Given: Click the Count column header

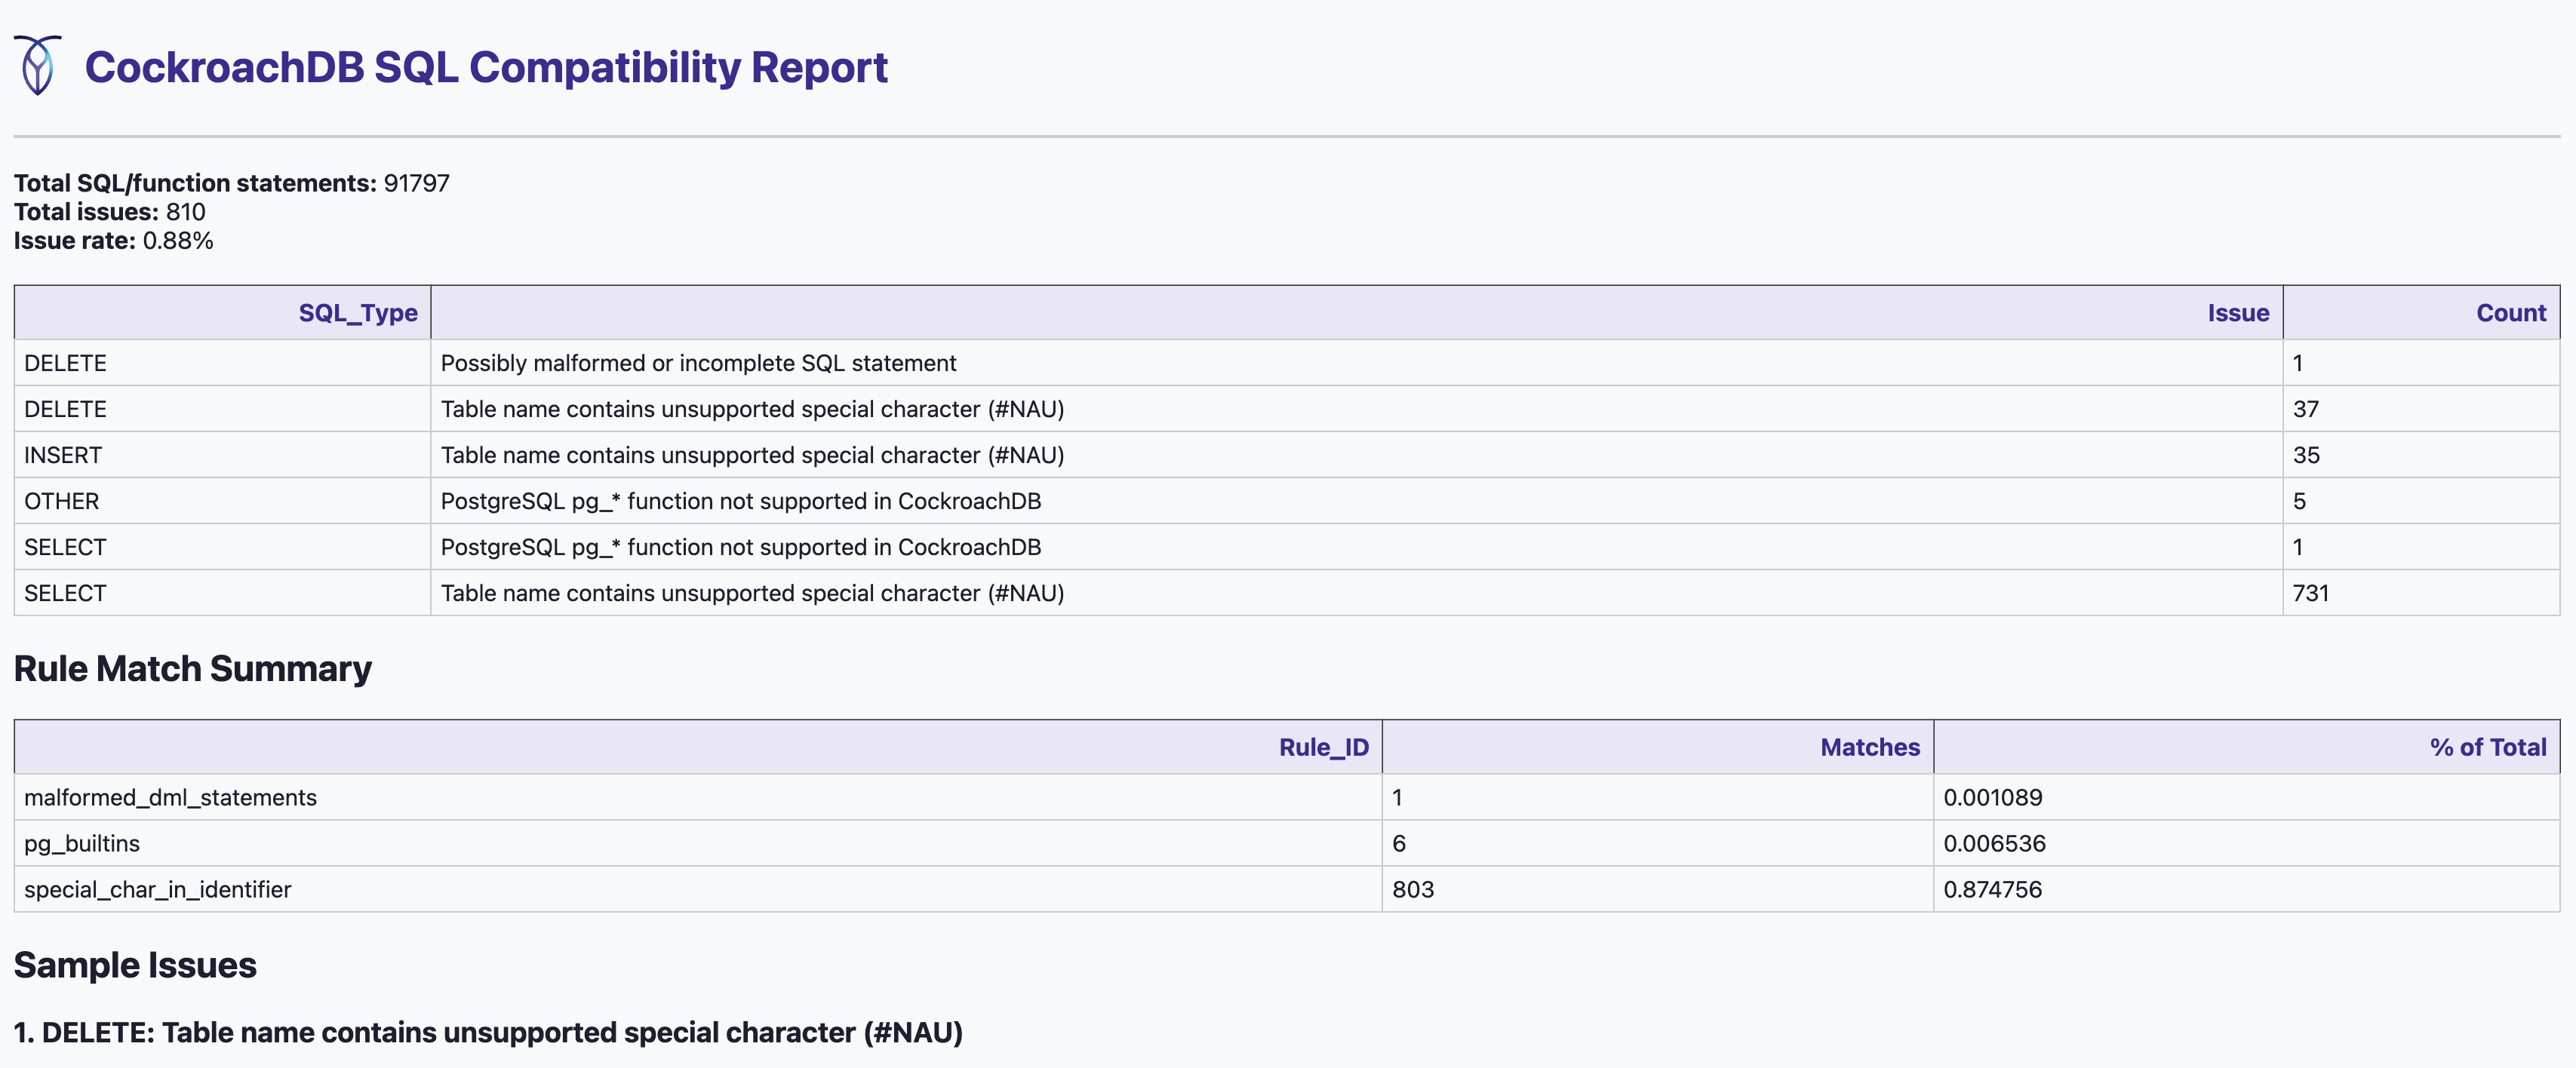Looking at the screenshot, I should tap(2510, 313).
